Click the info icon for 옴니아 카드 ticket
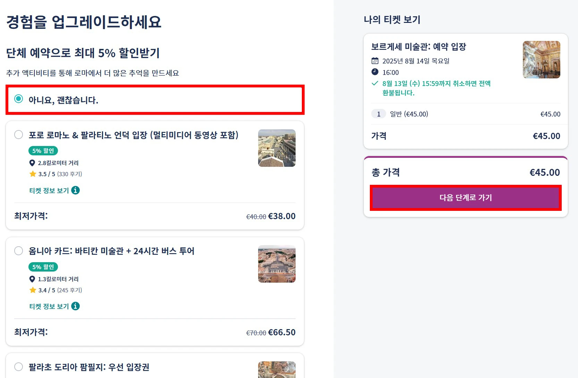The height and width of the screenshot is (378, 578). coord(75,306)
